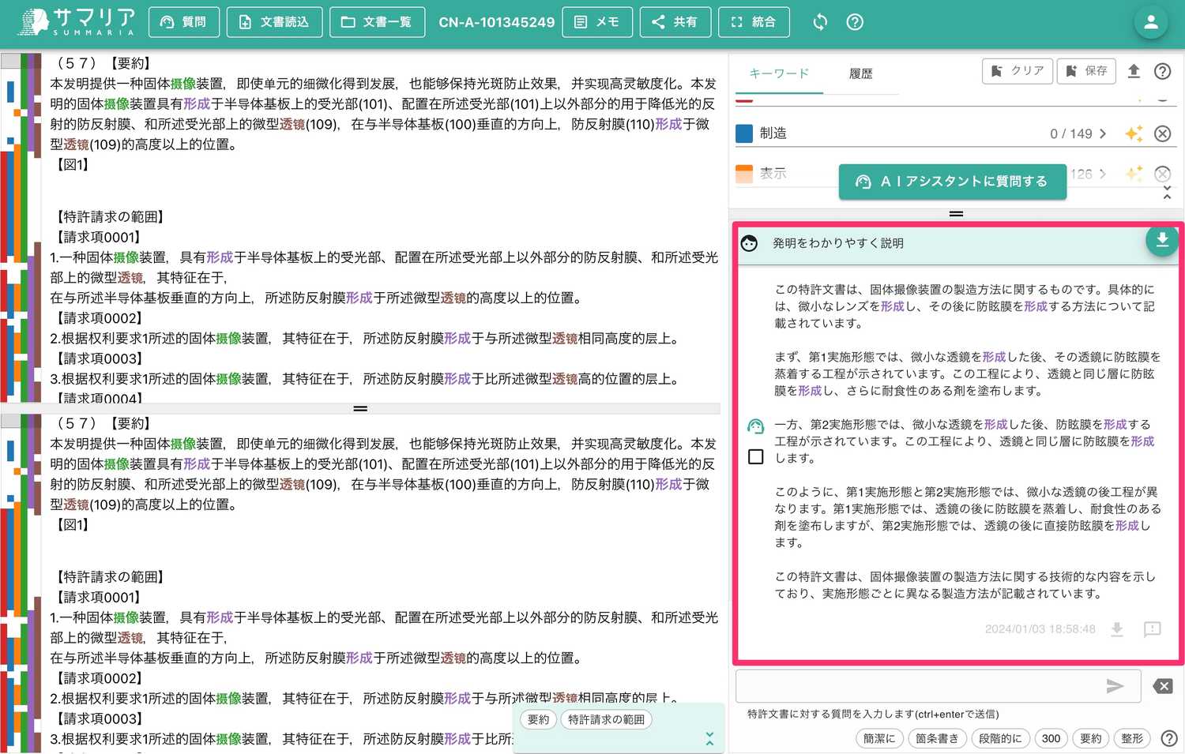This screenshot has height=754, width=1185.
Task: Click the refresh icon next to the help button
Action: pyautogui.click(x=819, y=21)
